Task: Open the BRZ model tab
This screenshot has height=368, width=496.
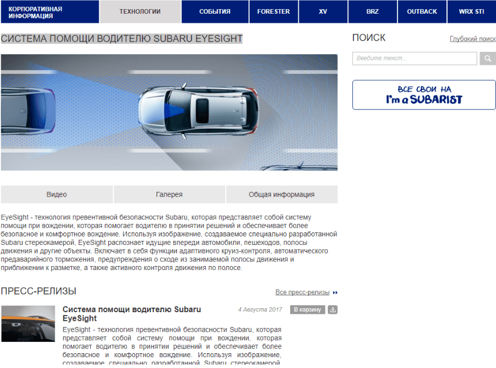Action: 372,12
